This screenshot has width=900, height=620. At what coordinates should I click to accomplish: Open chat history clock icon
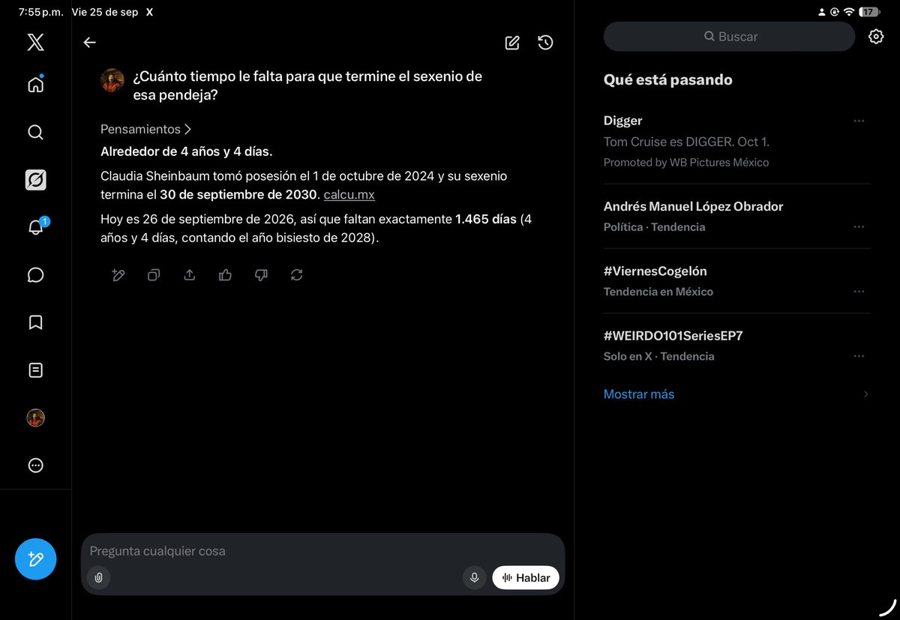pyautogui.click(x=546, y=43)
